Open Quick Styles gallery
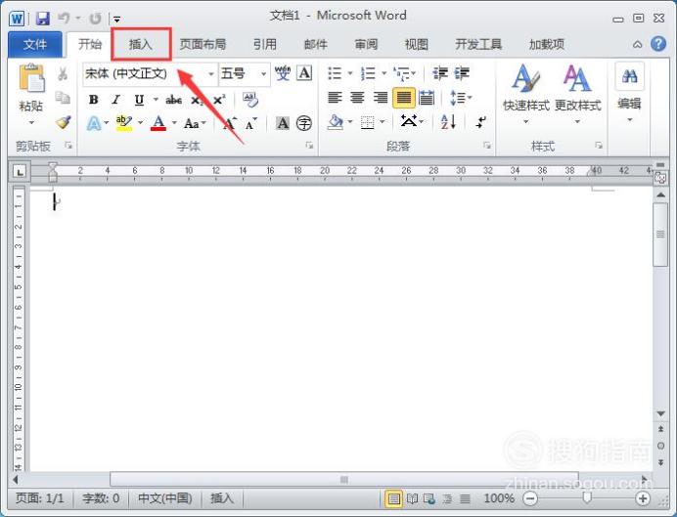Viewport: 677px width, 517px height. point(526,94)
